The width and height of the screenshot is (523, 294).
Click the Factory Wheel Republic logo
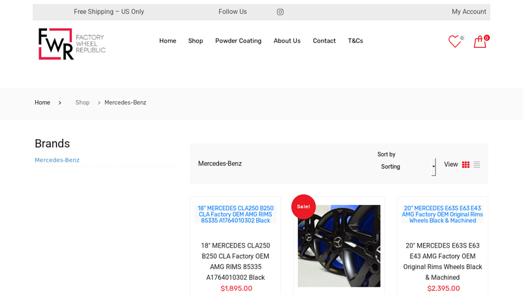click(72, 44)
